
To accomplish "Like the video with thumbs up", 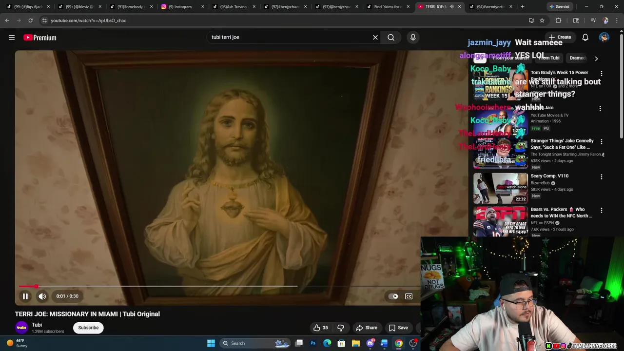I will click(320, 328).
